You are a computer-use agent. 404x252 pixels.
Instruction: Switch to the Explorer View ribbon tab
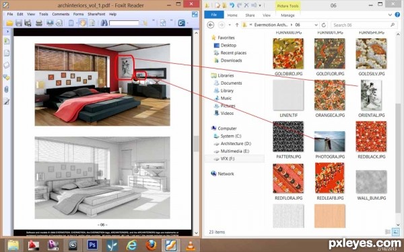[267, 15]
